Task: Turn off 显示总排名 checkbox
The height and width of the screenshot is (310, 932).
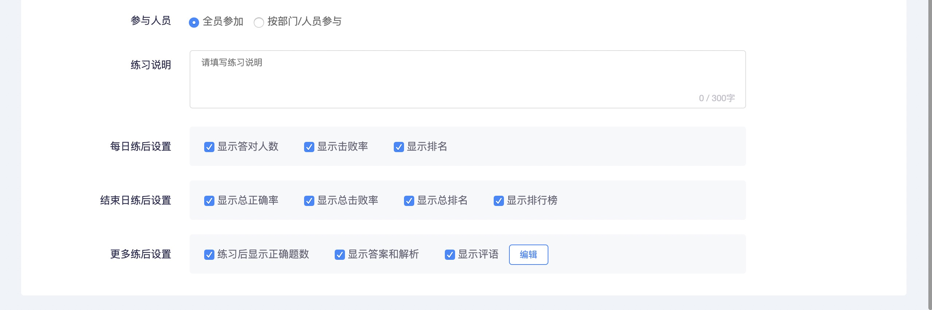Action: pyautogui.click(x=409, y=201)
